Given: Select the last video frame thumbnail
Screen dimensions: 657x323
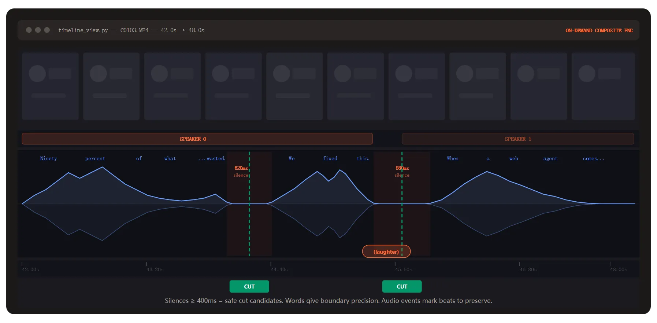Looking at the screenshot, I should click(x=603, y=86).
